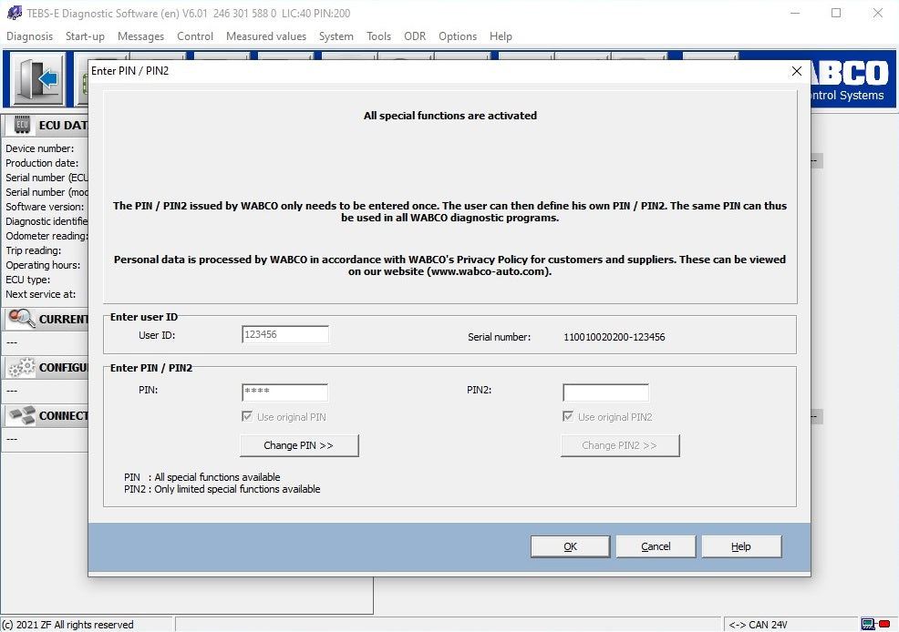Click the exit door toolbar icon
The image size is (899, 632).
point(38,79)
